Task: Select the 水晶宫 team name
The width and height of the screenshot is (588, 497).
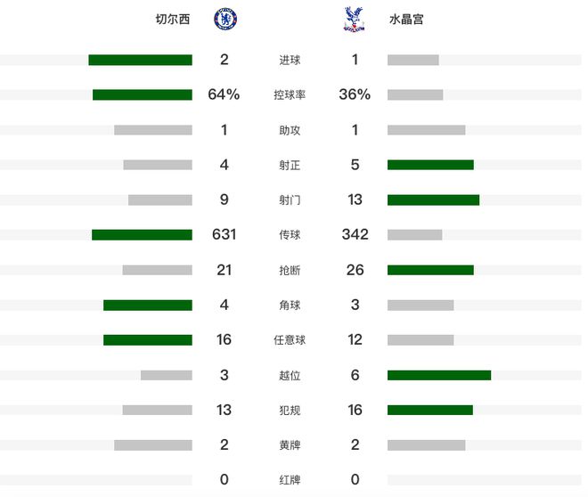Action: [x=406, y=19]
